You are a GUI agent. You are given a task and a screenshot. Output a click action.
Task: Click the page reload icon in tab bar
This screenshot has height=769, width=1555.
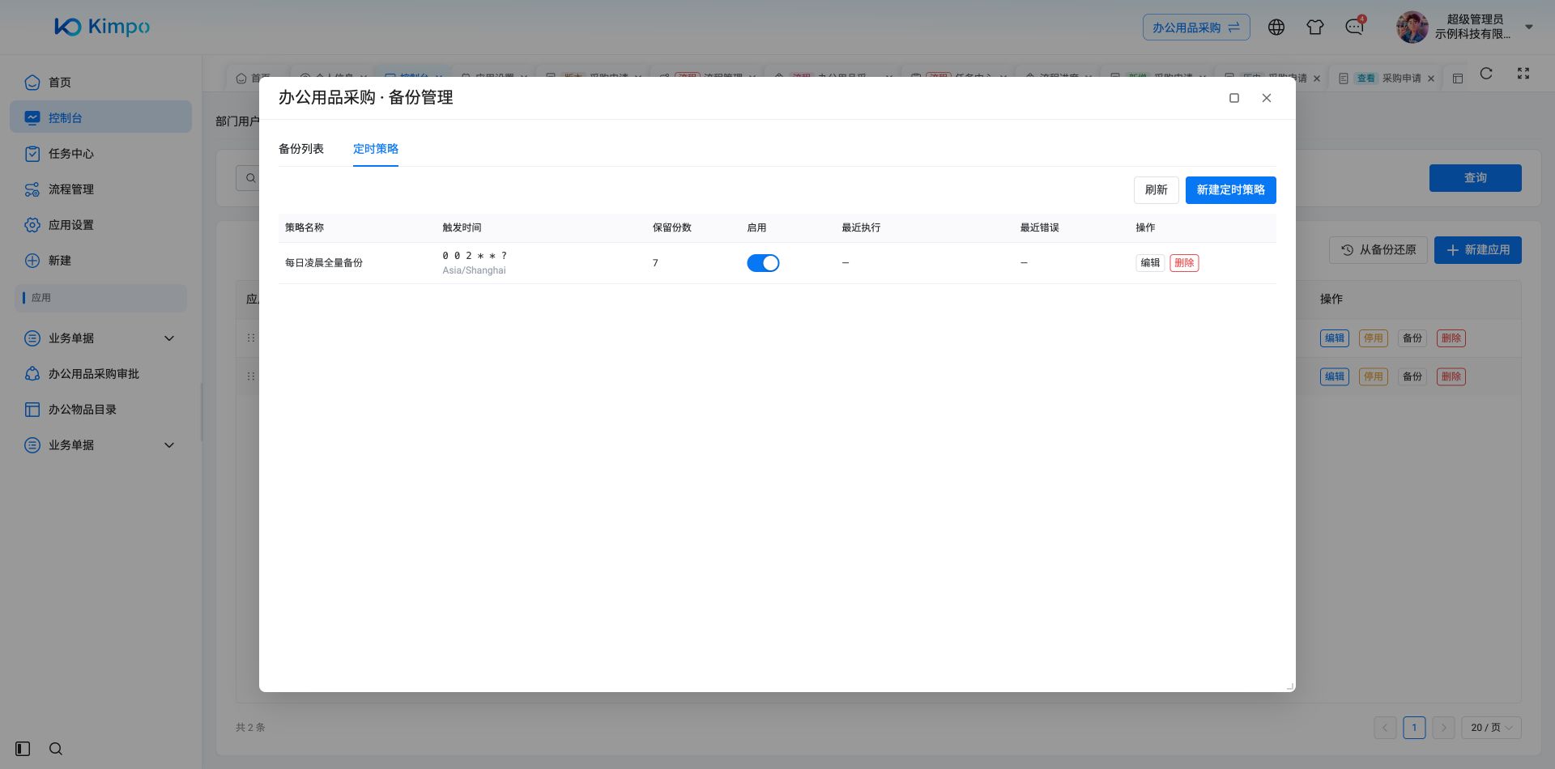coord(1486,74)
